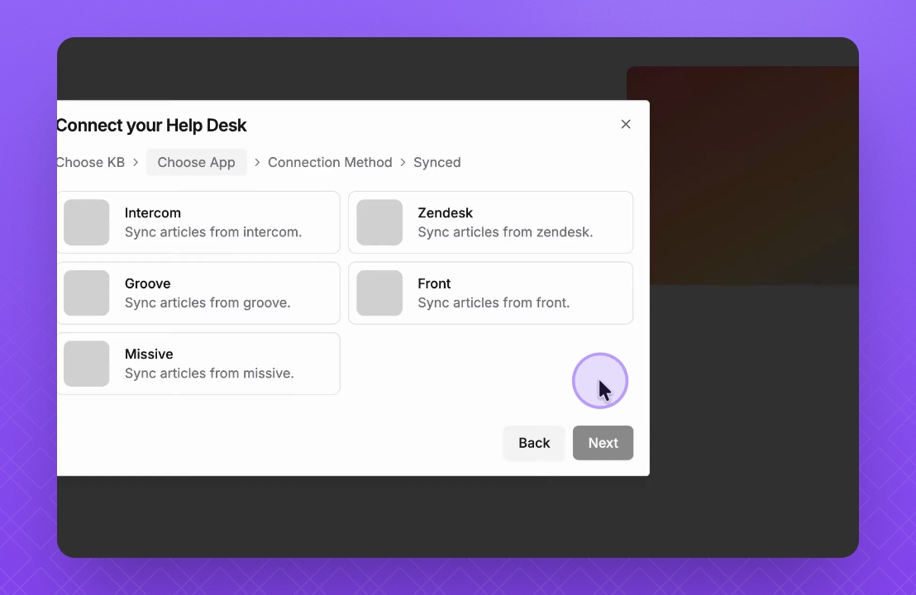Click the Missive logo placeholder
916x595 pixels.
tap(87, 364)
